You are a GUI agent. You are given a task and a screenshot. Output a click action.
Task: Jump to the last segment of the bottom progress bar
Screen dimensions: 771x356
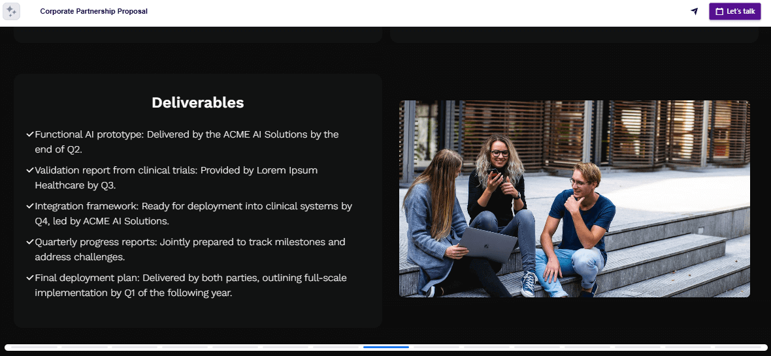(x=738, y=347)
